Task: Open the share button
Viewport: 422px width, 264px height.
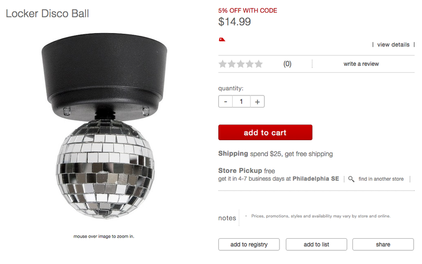Action: click(383, 245)
